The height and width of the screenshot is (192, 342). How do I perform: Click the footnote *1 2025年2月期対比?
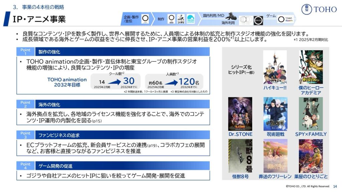tap(311, 40)
